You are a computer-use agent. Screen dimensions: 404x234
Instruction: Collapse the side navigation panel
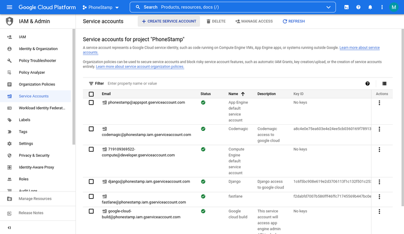(x=9, y=227)
